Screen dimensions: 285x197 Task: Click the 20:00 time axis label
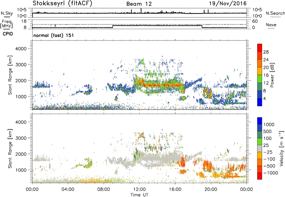[211, 190]
